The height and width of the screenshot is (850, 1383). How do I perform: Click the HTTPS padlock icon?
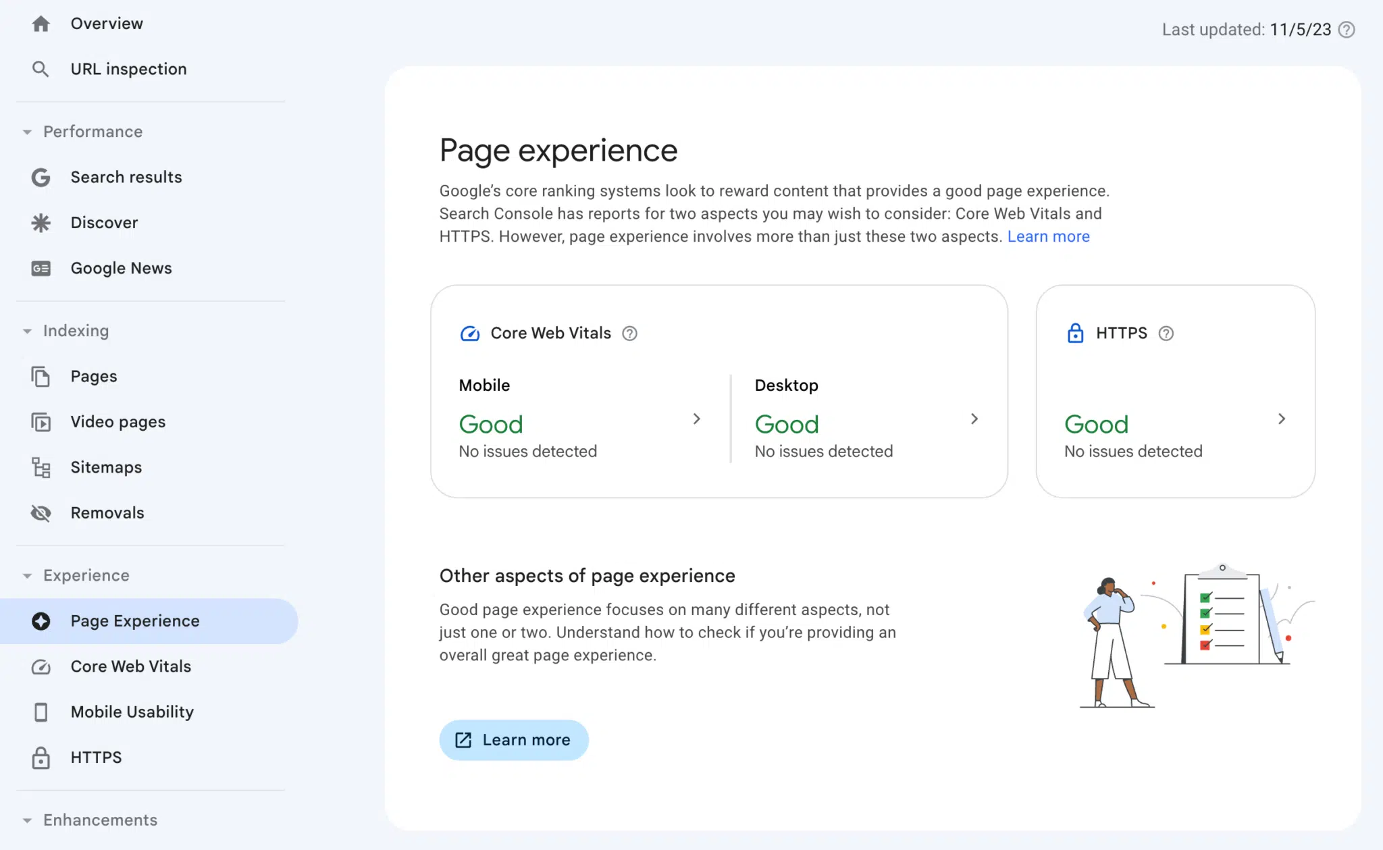click(x=1075, y=333)
